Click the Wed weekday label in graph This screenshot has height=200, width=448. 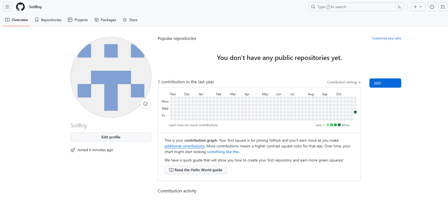[165, 109]
